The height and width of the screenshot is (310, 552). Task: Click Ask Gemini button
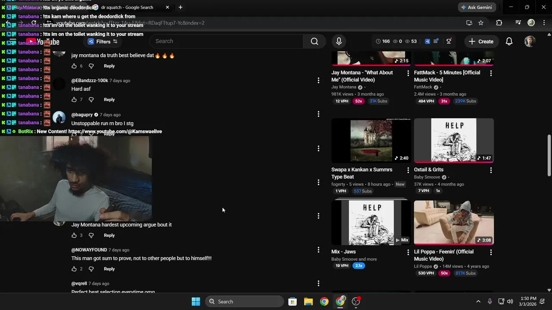(x=477, y=7)
